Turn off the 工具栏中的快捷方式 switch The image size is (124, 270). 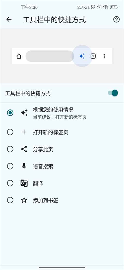(x=113, y=93)
